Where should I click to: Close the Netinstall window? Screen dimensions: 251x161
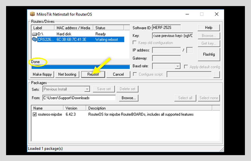217,14
